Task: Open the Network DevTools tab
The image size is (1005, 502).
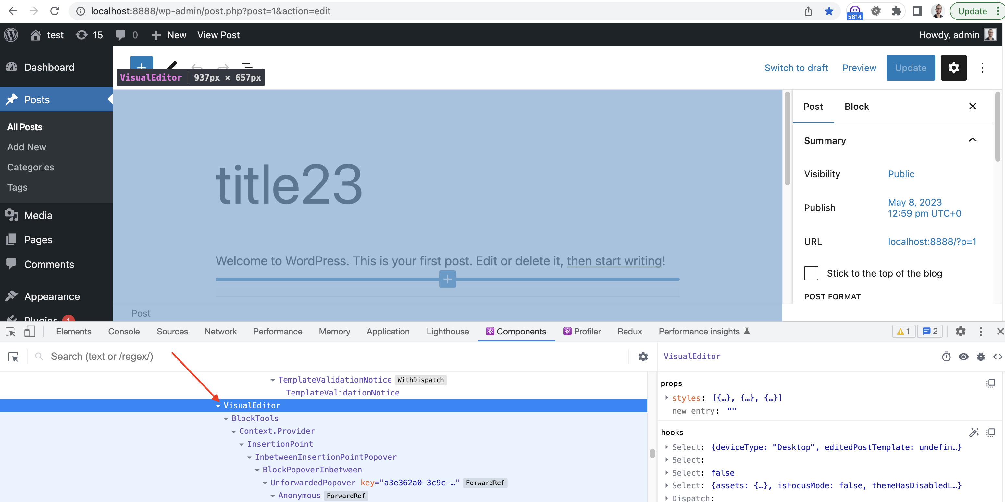Action: (220, 332)
